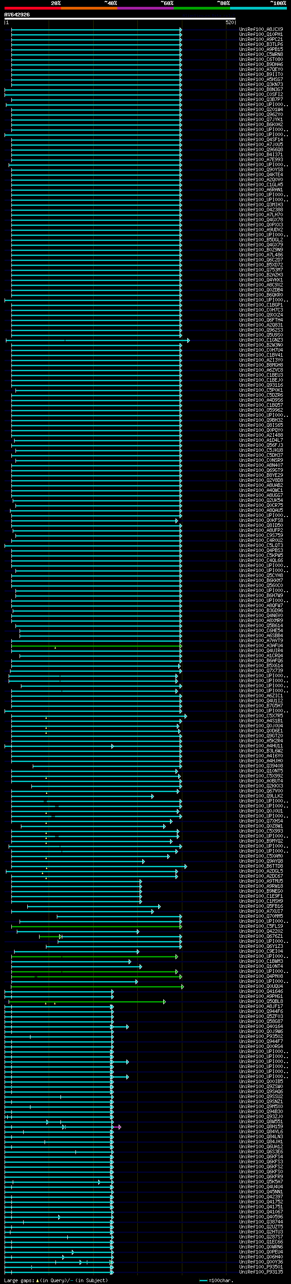Select the UniRef100_Q6UA12 entry
This screenshot has width=291, height=1284.
click(x=261, y=1147)
